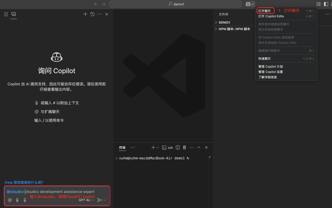Click the @ mention icon in chat input
Image resolution: width=332 pixels, height=208 pixels.
pyautogui.click(x=10, y=200)
